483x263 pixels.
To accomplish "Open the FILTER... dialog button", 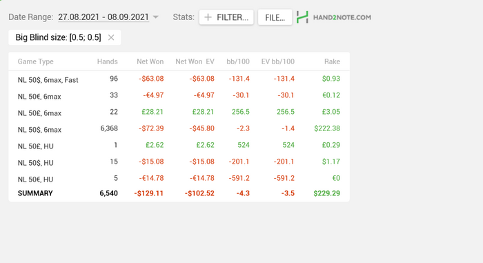I will click(x=226, y=17).
